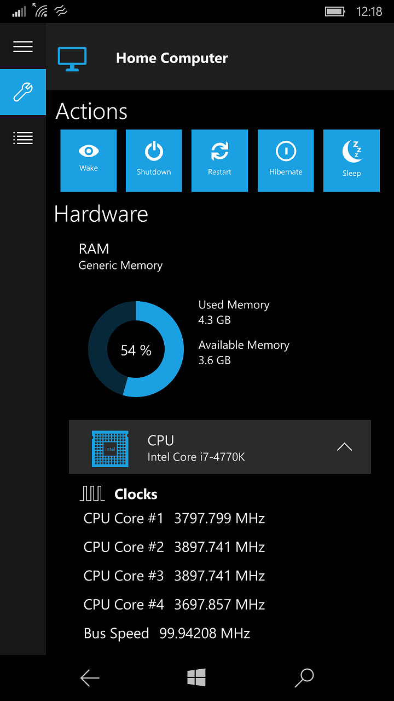Click the Intel CPU chip icon

pyautogui.click(x=110, y=449)
